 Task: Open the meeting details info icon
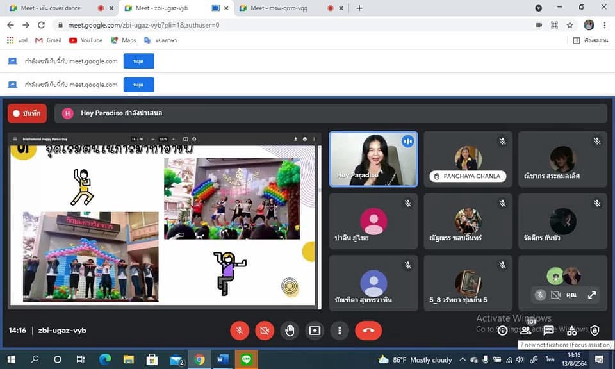pos(503,331)
